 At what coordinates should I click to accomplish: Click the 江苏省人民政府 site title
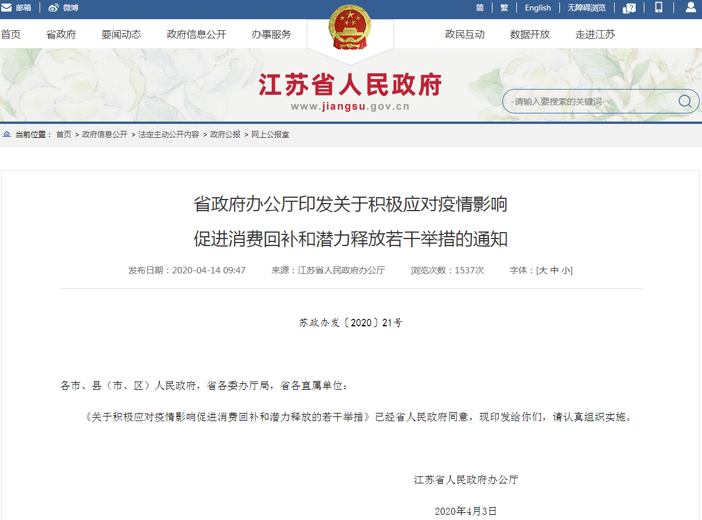[350, 85]
